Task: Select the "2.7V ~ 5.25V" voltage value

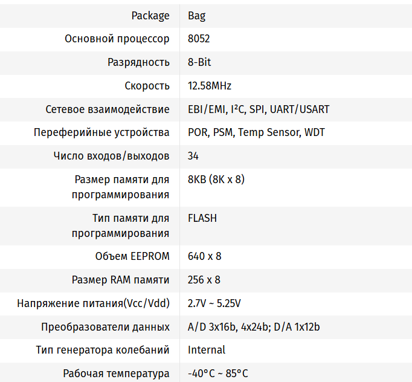Action: click(214, 303)
